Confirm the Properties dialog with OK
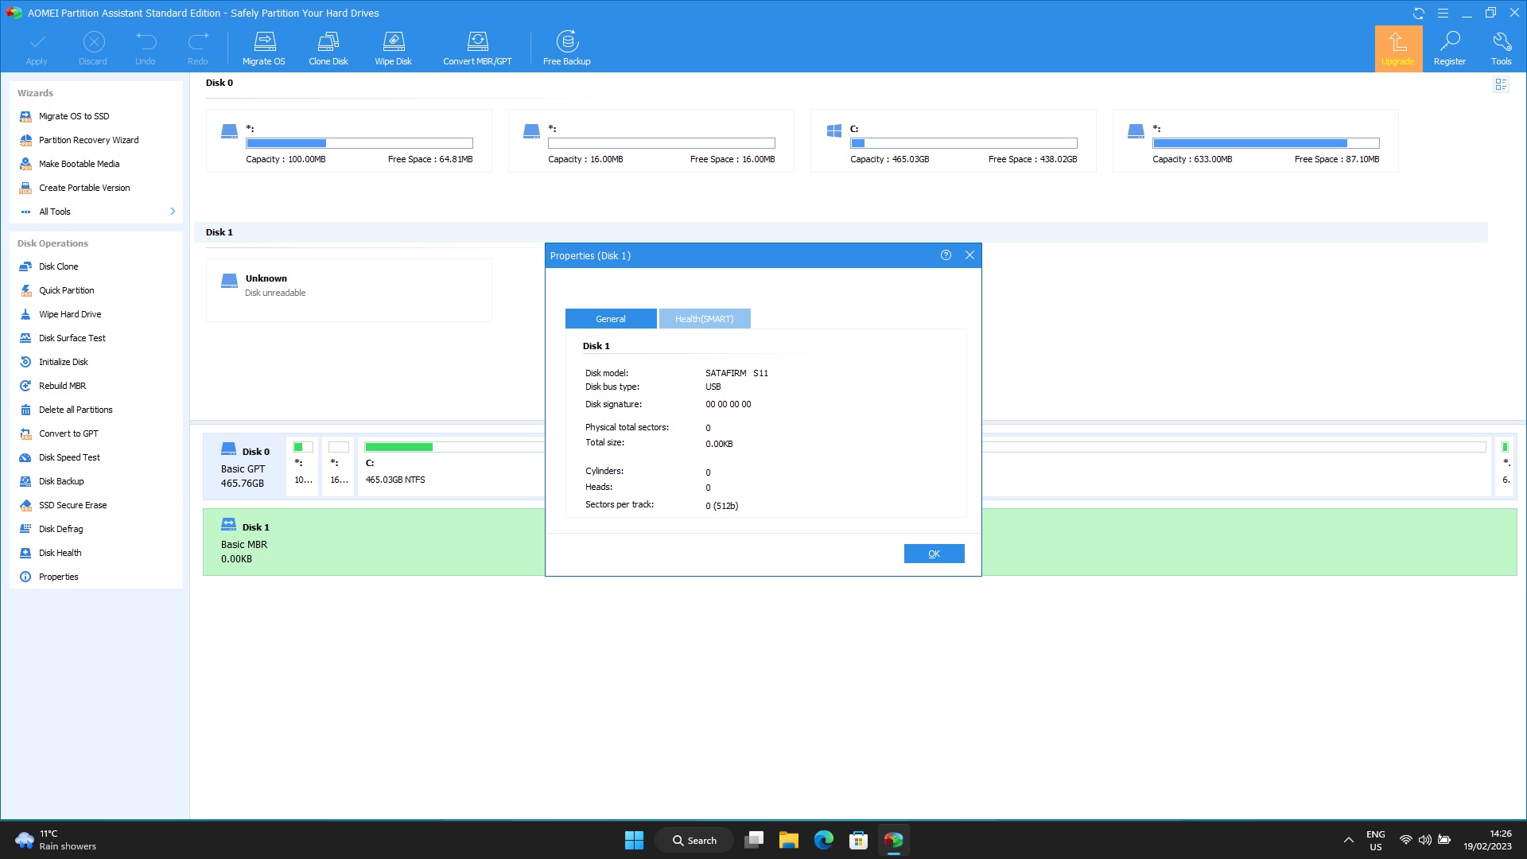This screenshot has width=1527, height=859. pyautogui.click(x=934, y=554)
